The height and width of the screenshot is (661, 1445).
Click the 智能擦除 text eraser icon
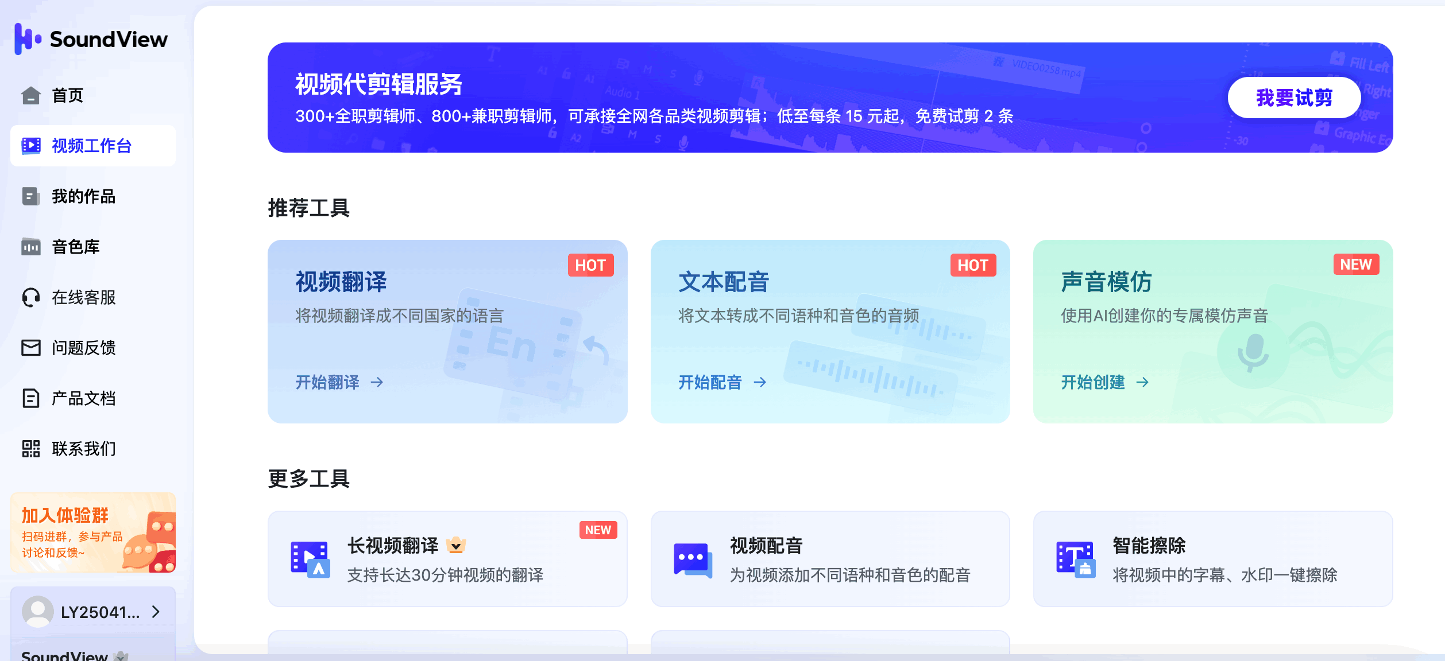click(1075, 559)
